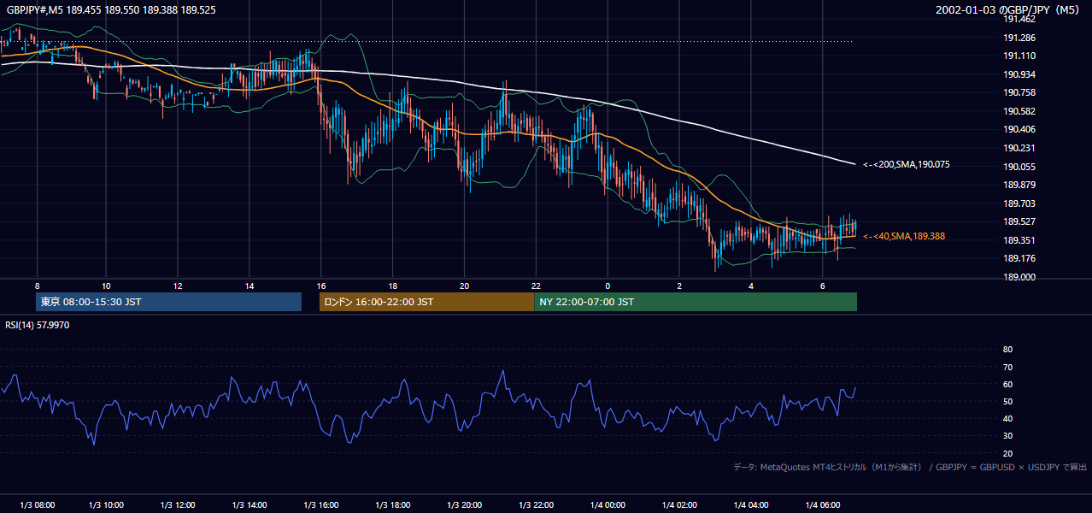
Task: Click the price level 191.110 on axis
Action: (x=1019, y=56)
